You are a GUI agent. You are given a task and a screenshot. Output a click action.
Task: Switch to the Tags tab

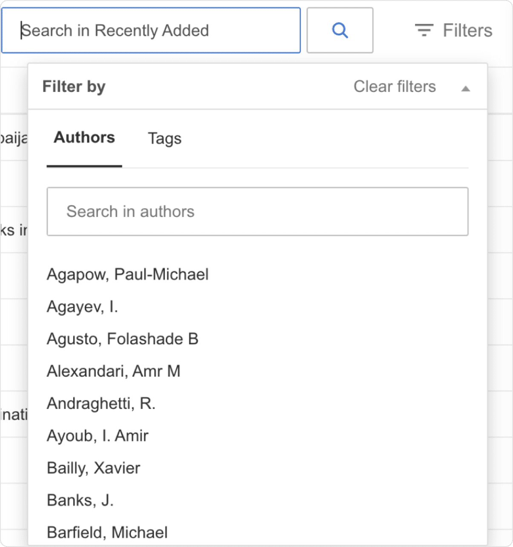[x=164, y=138]
